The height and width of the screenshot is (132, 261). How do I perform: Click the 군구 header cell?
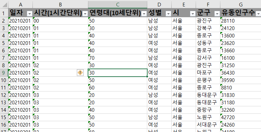click(208, 12)
